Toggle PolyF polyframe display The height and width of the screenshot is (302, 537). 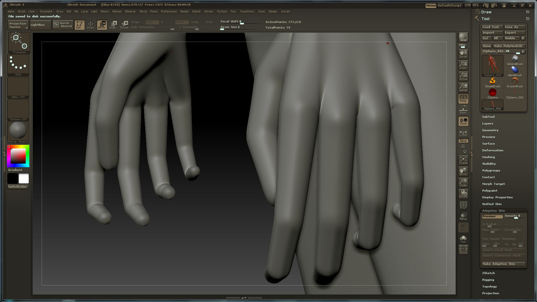[463, 205]
